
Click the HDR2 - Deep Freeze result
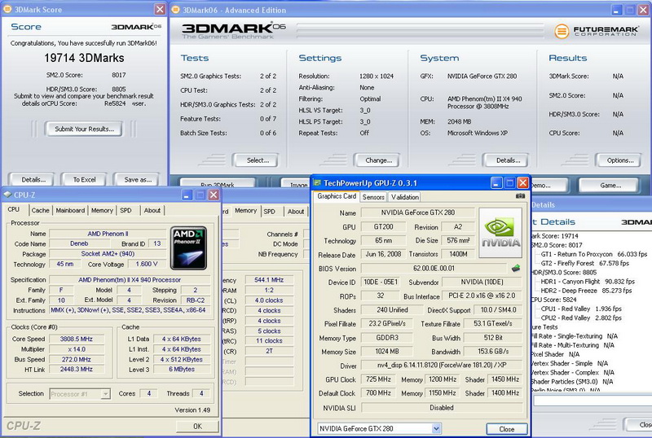pos(586,291)
